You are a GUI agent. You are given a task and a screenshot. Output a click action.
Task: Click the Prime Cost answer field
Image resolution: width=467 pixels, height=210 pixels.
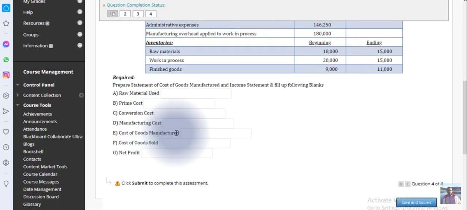click(179, 103)
